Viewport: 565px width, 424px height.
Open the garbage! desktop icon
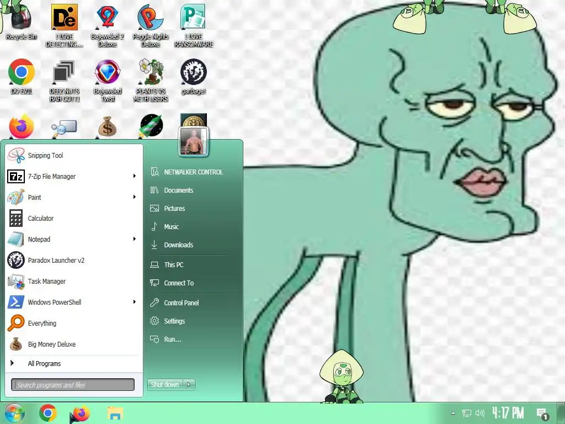pos(194,76)
